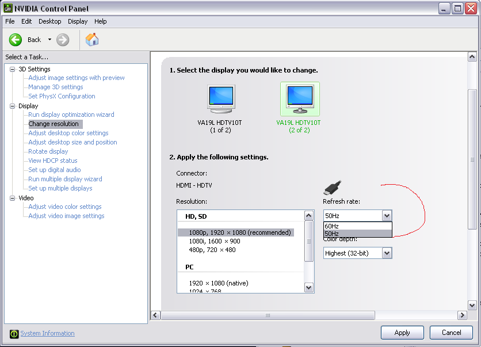Open Run multiple display wizard
Viewport: 481px width, 347px height.
(x=65, y=179)
